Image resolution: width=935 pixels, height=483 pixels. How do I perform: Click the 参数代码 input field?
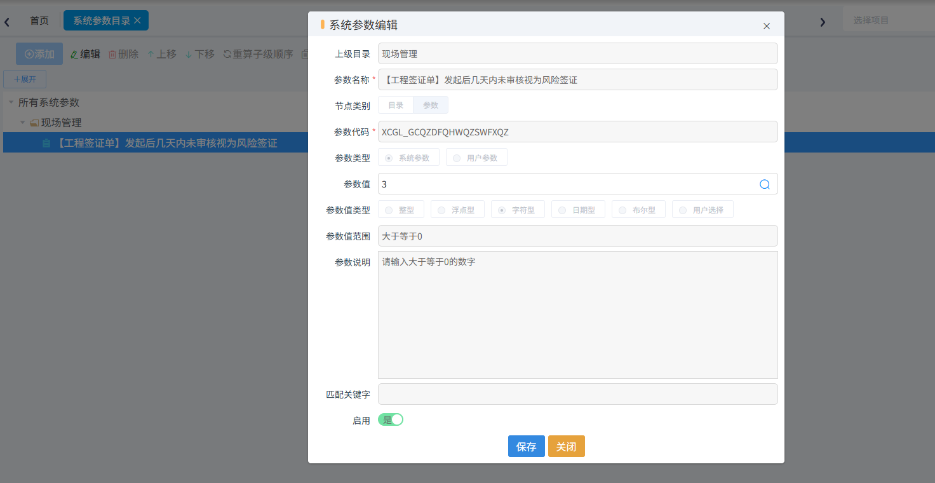pos(578,132)
